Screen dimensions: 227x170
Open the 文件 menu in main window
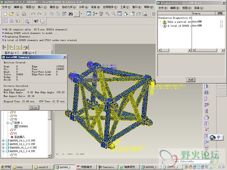6,7
